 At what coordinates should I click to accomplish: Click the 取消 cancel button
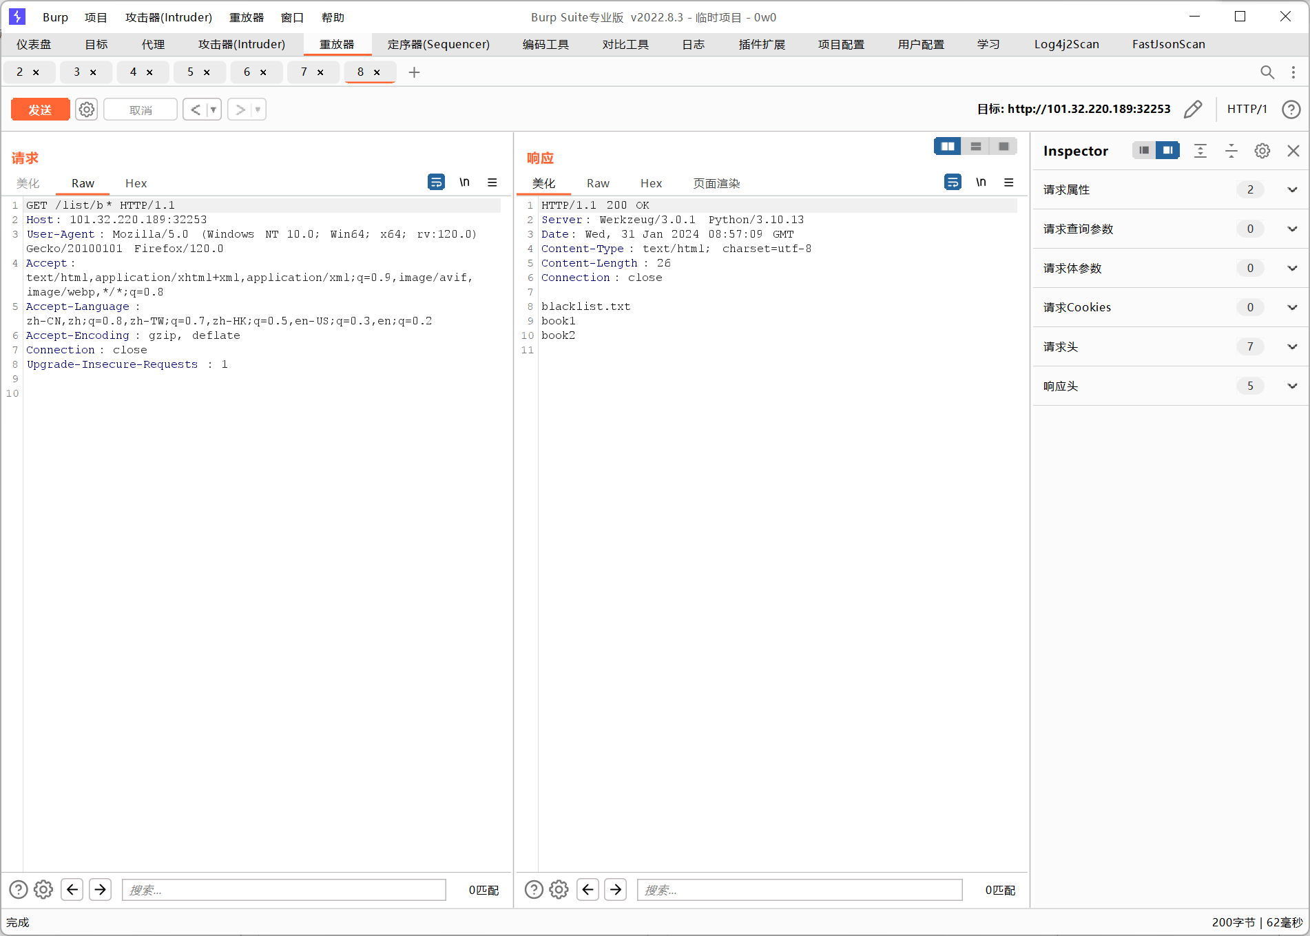[141, 110]
